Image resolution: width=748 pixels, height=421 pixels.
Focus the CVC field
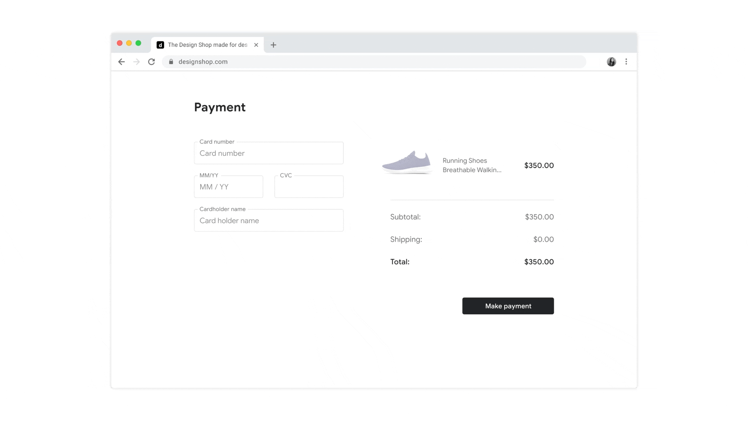coord(309,187)
